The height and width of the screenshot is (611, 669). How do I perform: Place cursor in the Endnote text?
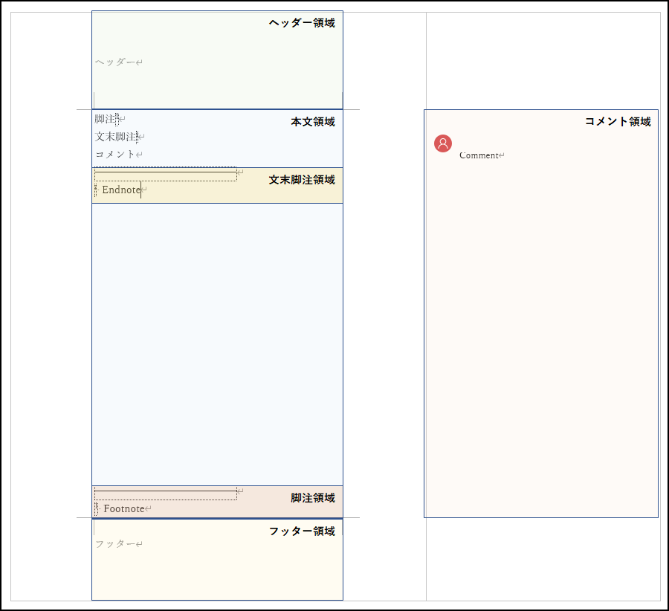click(121, 190)
